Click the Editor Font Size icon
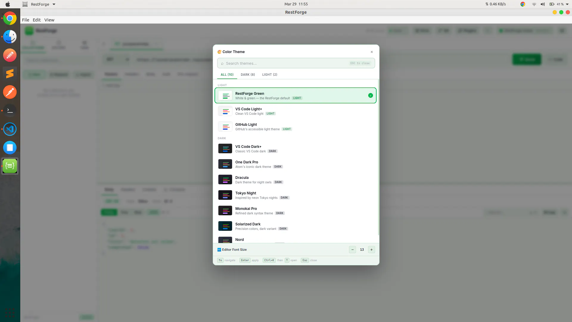Image resolution: width=572 pixels, height=322 pixels. [219, 250]
